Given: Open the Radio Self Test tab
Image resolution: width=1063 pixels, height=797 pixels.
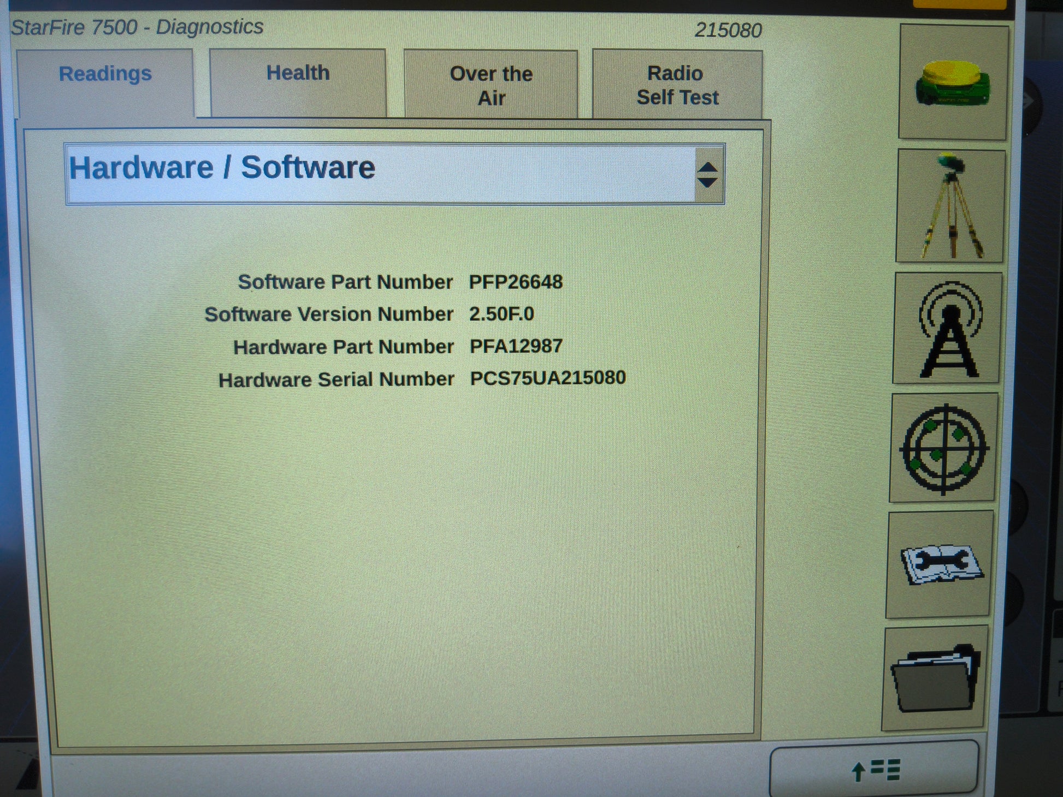Looking at the screenshot, I should 677,85.
